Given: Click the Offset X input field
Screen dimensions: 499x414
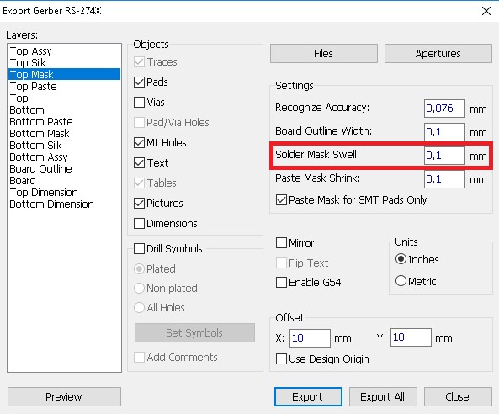Looking at the screenshot, I should [310, 338].
